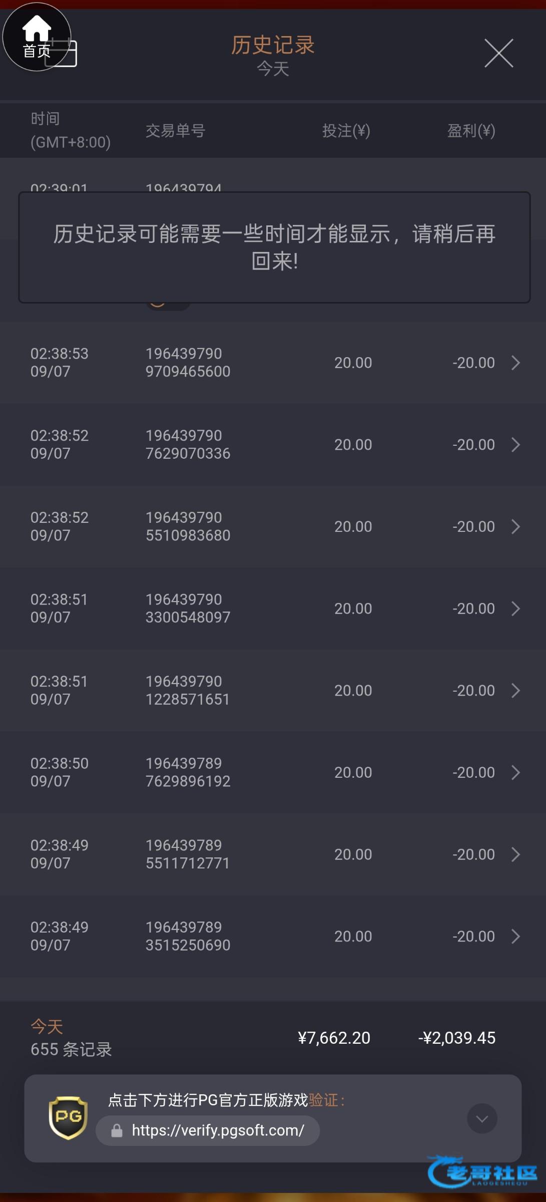Click the lock icon beside the verify URL
Screen dimensions: 546x1202
coord(117,1130)
